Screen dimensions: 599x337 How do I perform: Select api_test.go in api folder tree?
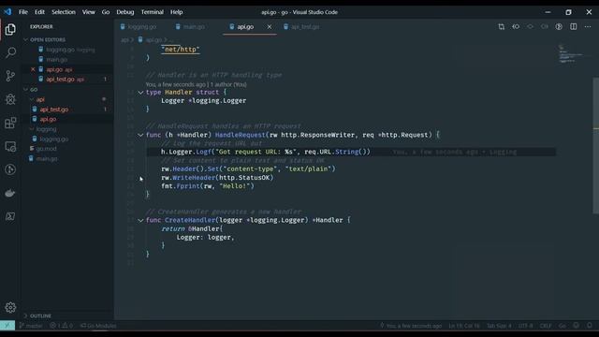pyautogui.click(x=67, y=110)
